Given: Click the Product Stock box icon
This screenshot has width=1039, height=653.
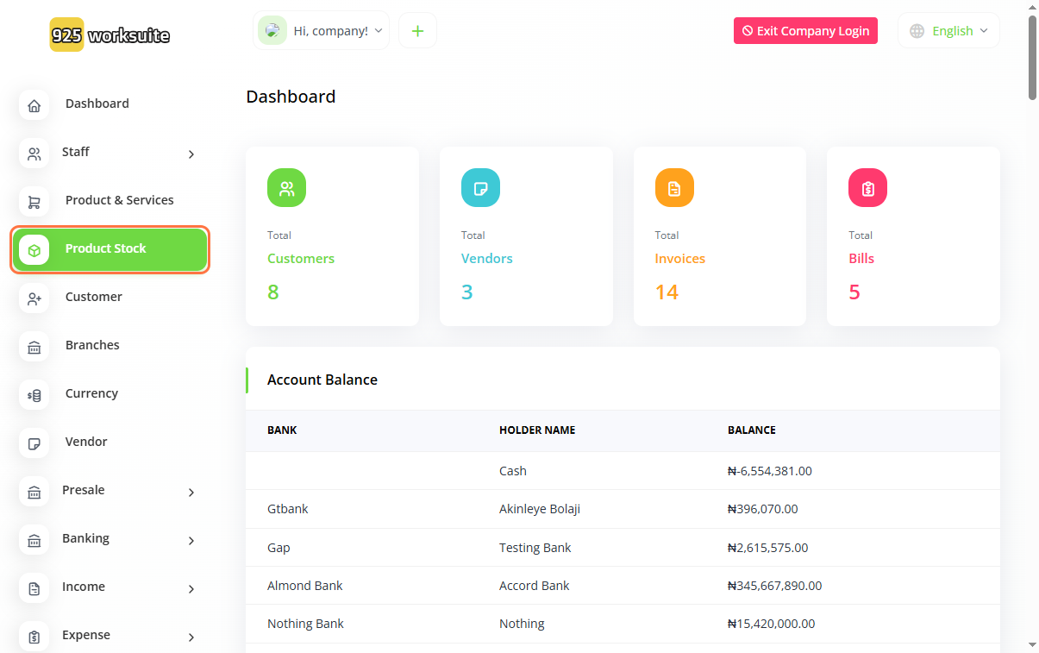Looking at the screenshot, I should [x=34, y=250].
